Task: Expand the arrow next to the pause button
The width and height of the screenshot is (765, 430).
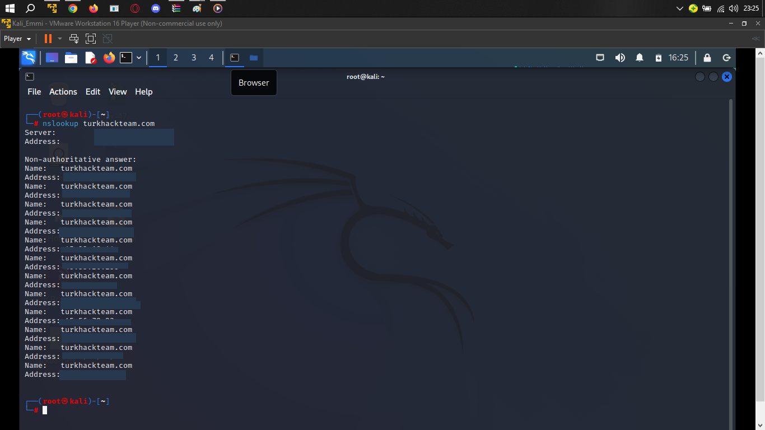Action: click(x=59, y=39)
